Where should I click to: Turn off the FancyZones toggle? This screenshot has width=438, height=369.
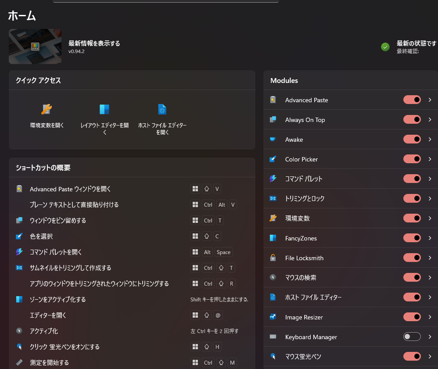click(x=412, y=238)
